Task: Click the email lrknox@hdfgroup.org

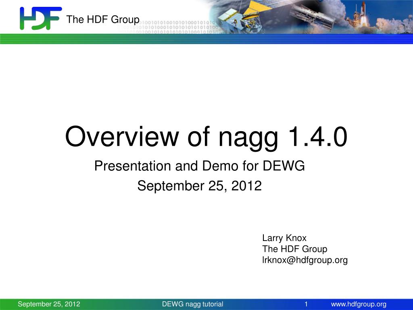Action: [x=305, y=260]
